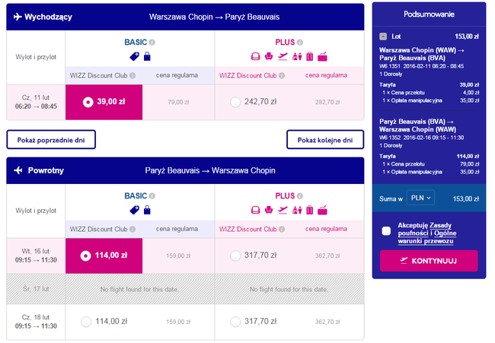
Task: Select the 317,70 zł PLUS fare for 16 lut
Action: click(x=235, y=255)
